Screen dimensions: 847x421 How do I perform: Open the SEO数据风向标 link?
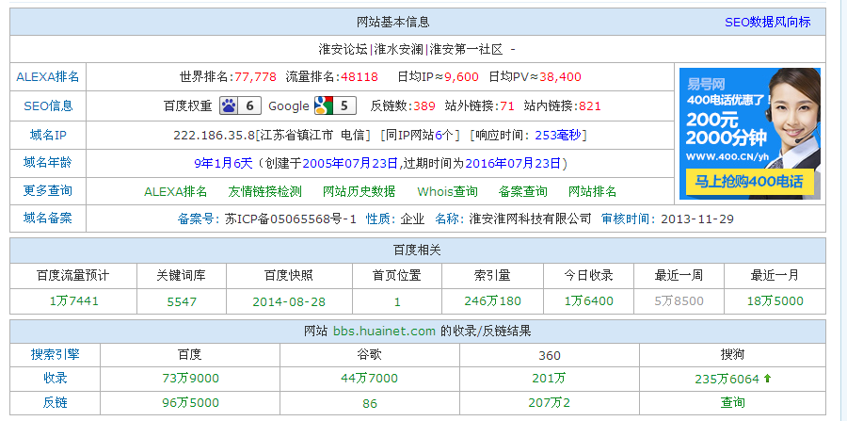pos(767,22)
